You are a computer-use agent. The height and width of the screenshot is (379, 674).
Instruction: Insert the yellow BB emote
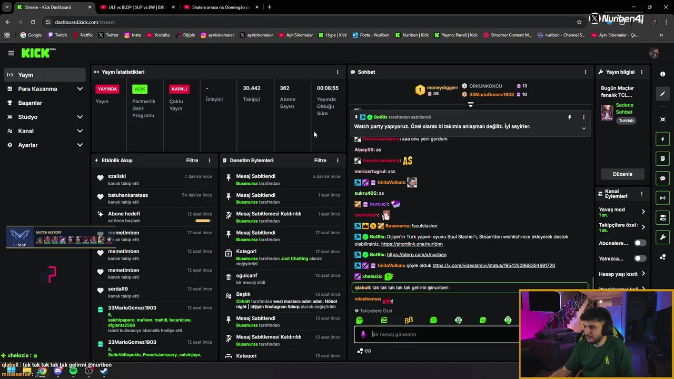click(409, 320)
